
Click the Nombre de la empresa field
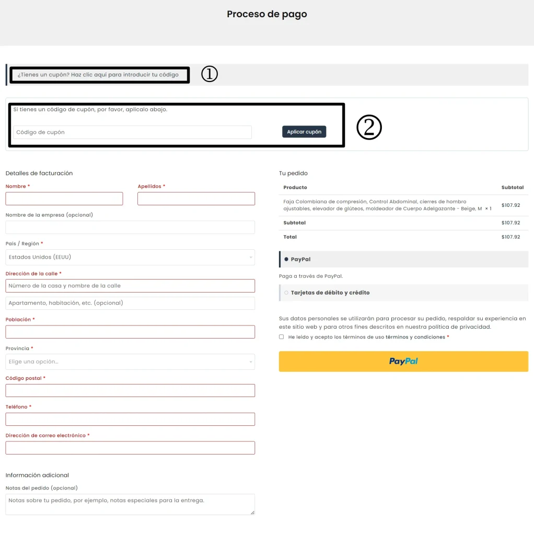130,227
